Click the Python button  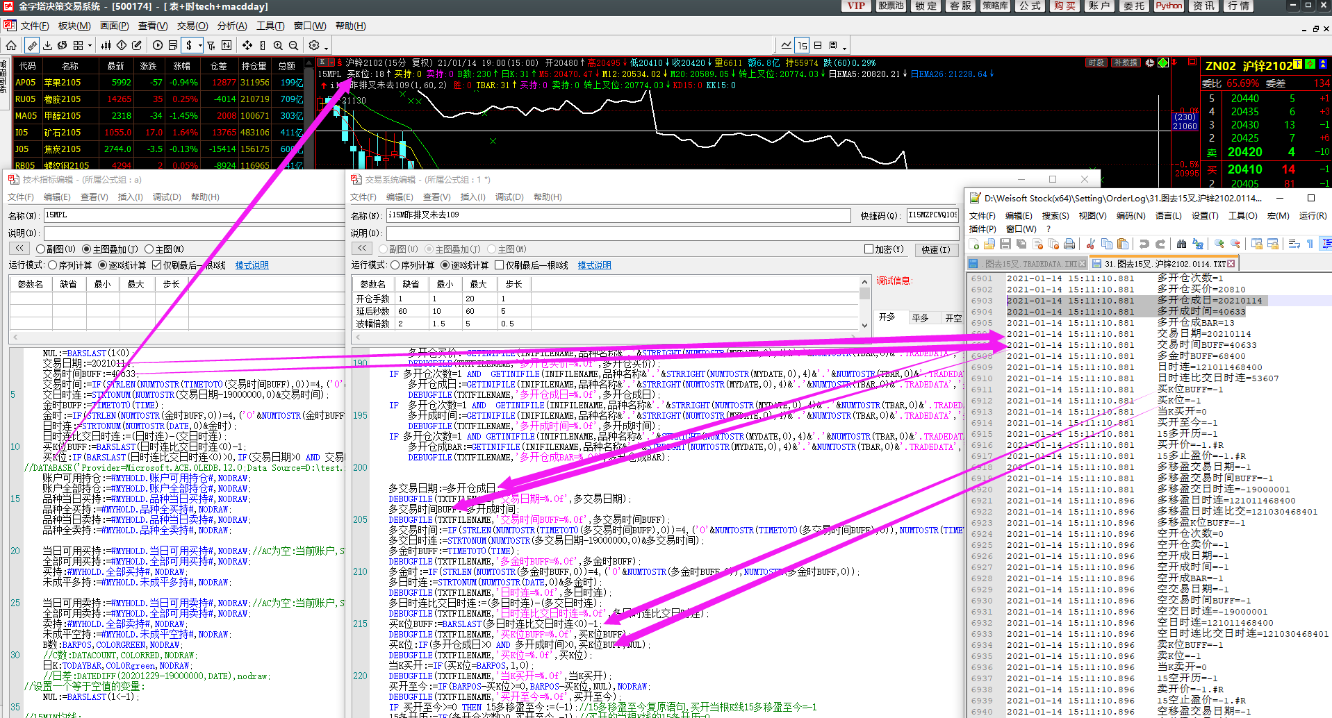click(1169, 6)
